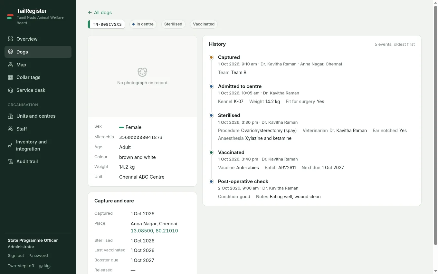
Task: Click Inventory and integration plug icon
Action: point(10,145)
